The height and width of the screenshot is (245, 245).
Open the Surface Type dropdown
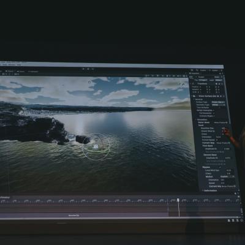(218, 102)
